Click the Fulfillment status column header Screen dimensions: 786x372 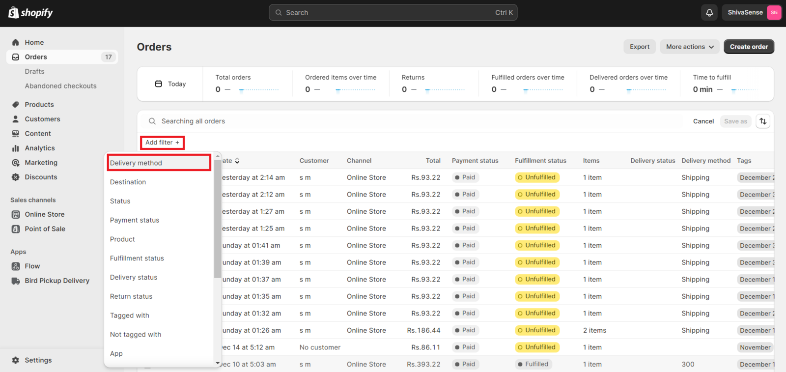[x=540, y=161]
